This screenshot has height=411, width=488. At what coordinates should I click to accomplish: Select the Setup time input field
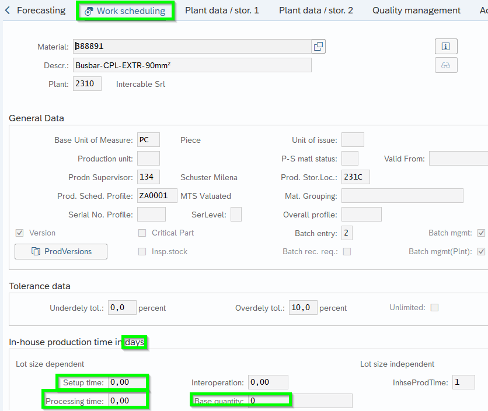coord(128,382)
